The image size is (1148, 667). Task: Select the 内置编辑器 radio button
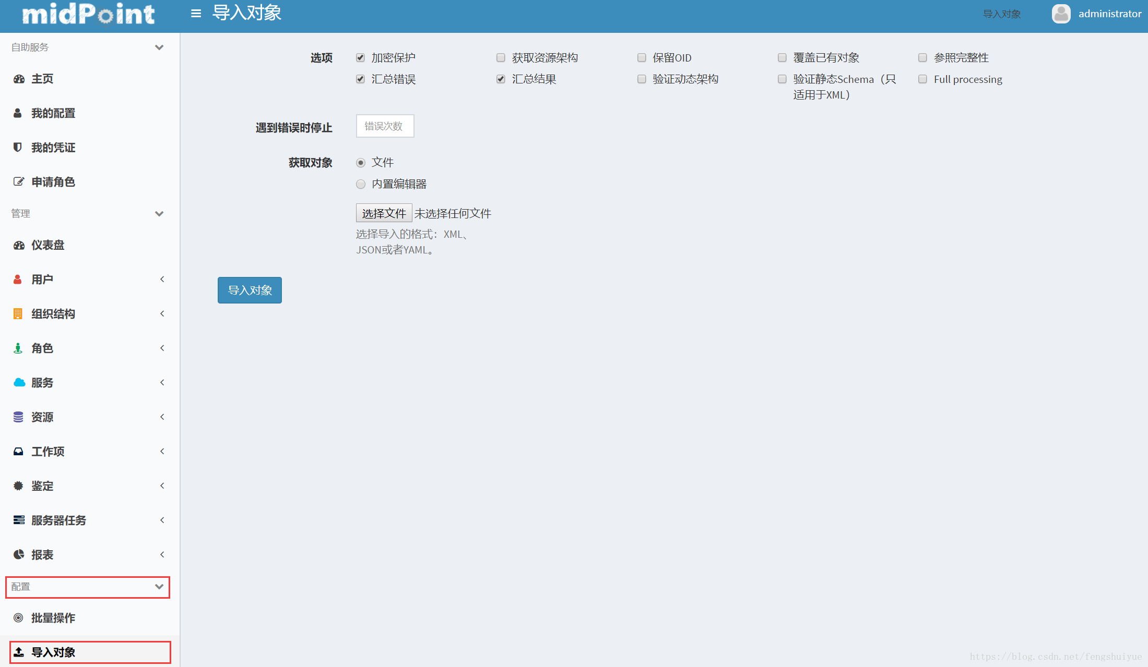pyautogui.click(x=360, y=184)
